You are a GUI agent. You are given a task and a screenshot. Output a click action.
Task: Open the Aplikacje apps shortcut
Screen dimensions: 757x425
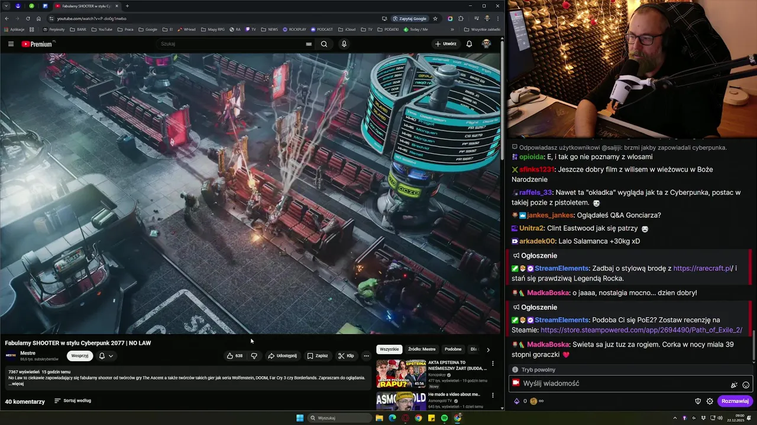pyautogui.click(x=14, y=29)
